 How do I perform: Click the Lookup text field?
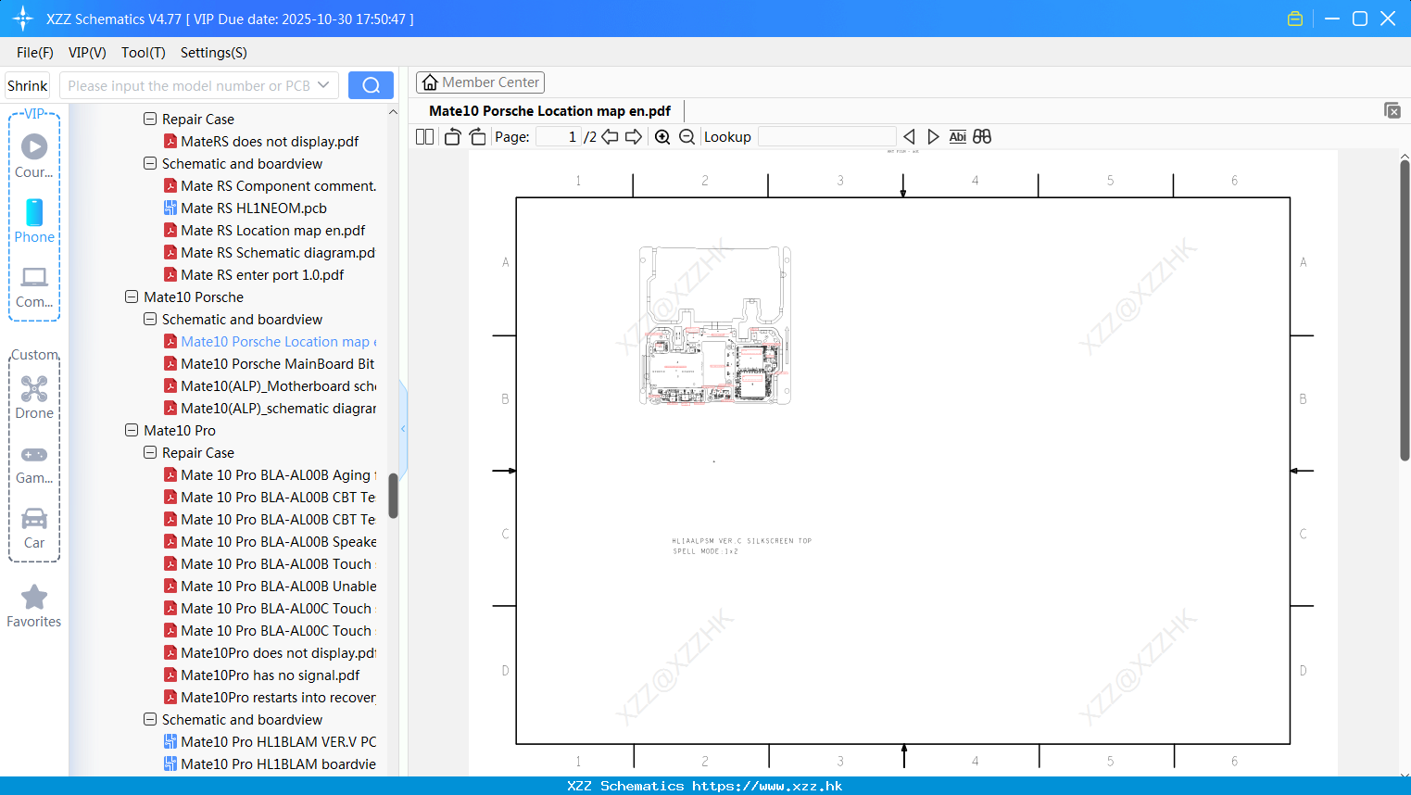(826, 136)
